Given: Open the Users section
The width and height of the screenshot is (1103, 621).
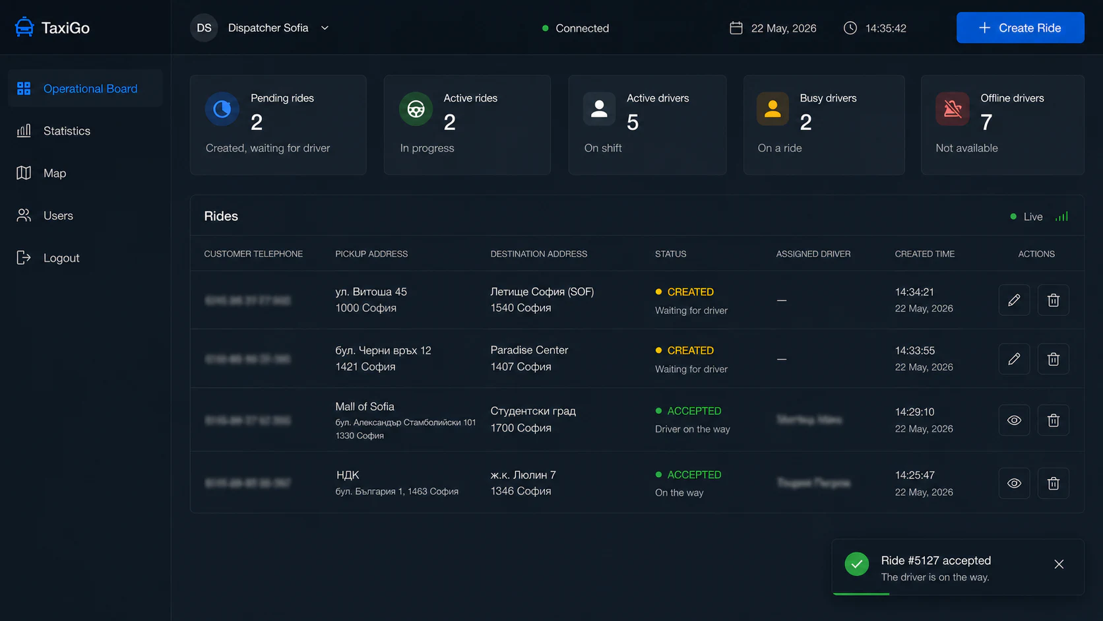Looking at the screenshot, I should click(85, 215).
